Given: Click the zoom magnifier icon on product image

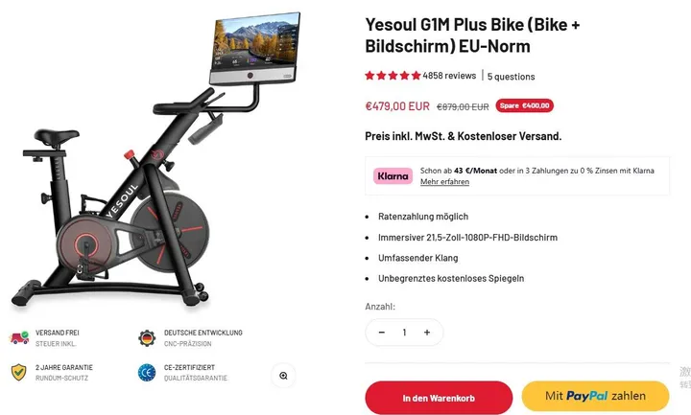Looking at the screenshot, I should 283,376.
